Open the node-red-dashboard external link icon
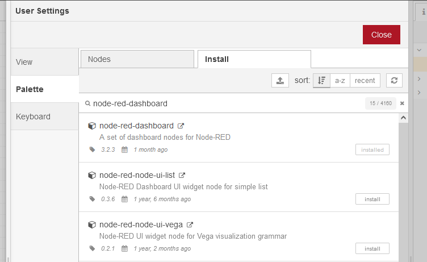This screenshot has height=262, width=427. [x=181, y=126]
